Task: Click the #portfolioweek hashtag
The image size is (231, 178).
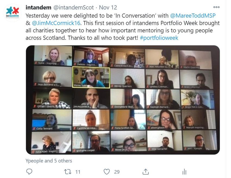Action: (159, 38)
